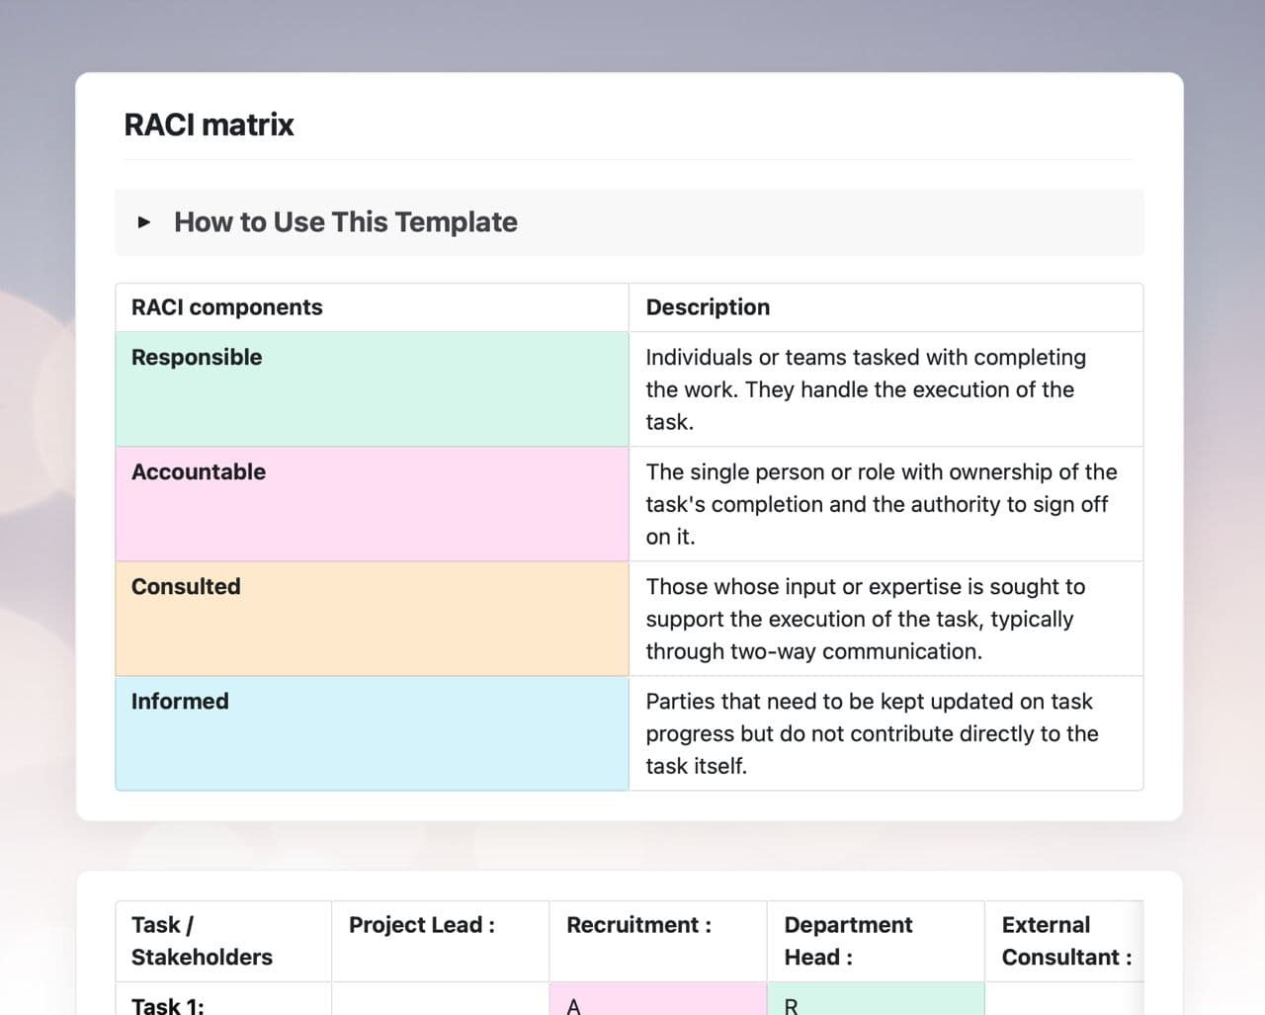Select the RACI components header cell
Viewport: 1265px width, 1015px height.
click(372, 307)
